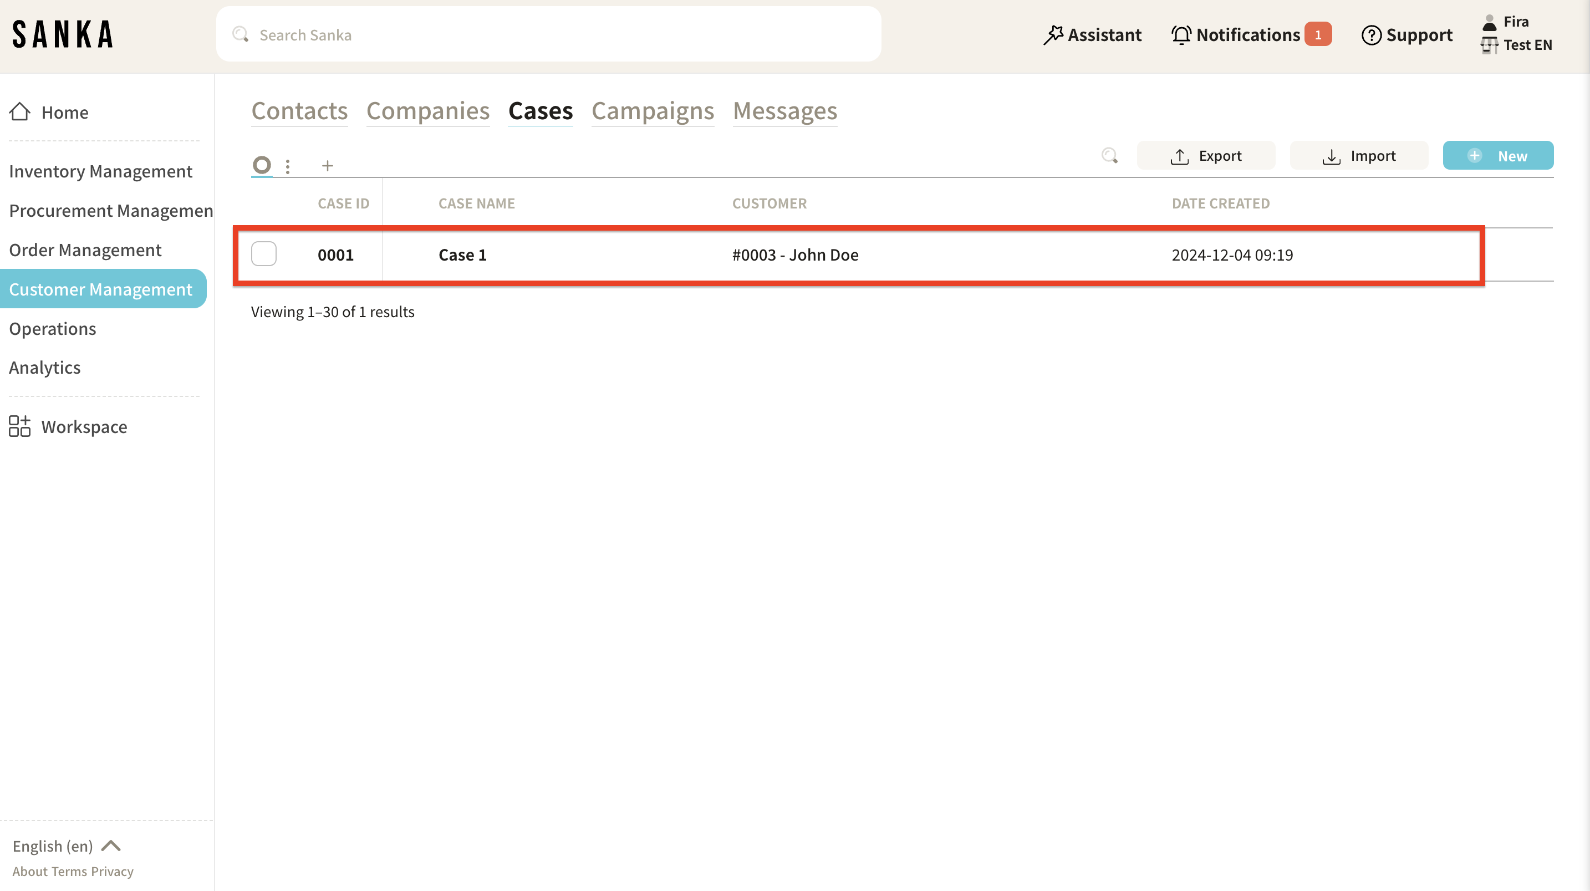Open Inventory Management in sidebar
Image resolution: width=1590 pixels, height=891 pixels.
tap(100, 171)
